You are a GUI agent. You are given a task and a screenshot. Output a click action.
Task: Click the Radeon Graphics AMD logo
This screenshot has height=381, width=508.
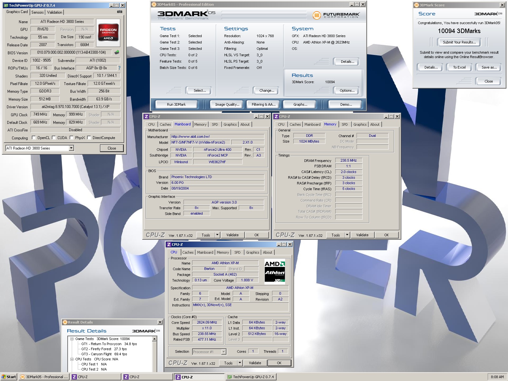(x=108, y=32)
